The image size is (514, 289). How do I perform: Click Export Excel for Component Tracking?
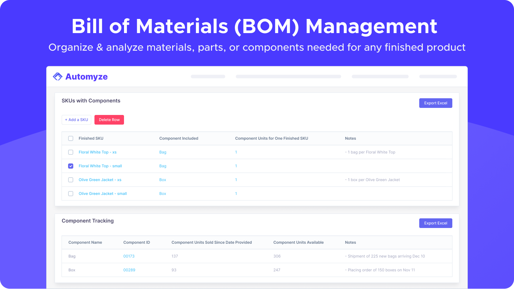436,223
